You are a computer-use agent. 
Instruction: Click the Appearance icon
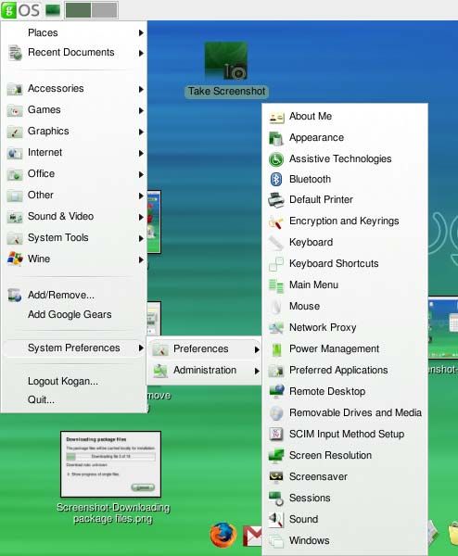click(276, 138)
